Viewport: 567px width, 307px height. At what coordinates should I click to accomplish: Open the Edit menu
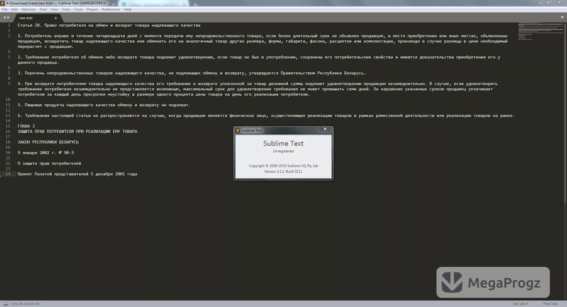[x=14, y=9]
